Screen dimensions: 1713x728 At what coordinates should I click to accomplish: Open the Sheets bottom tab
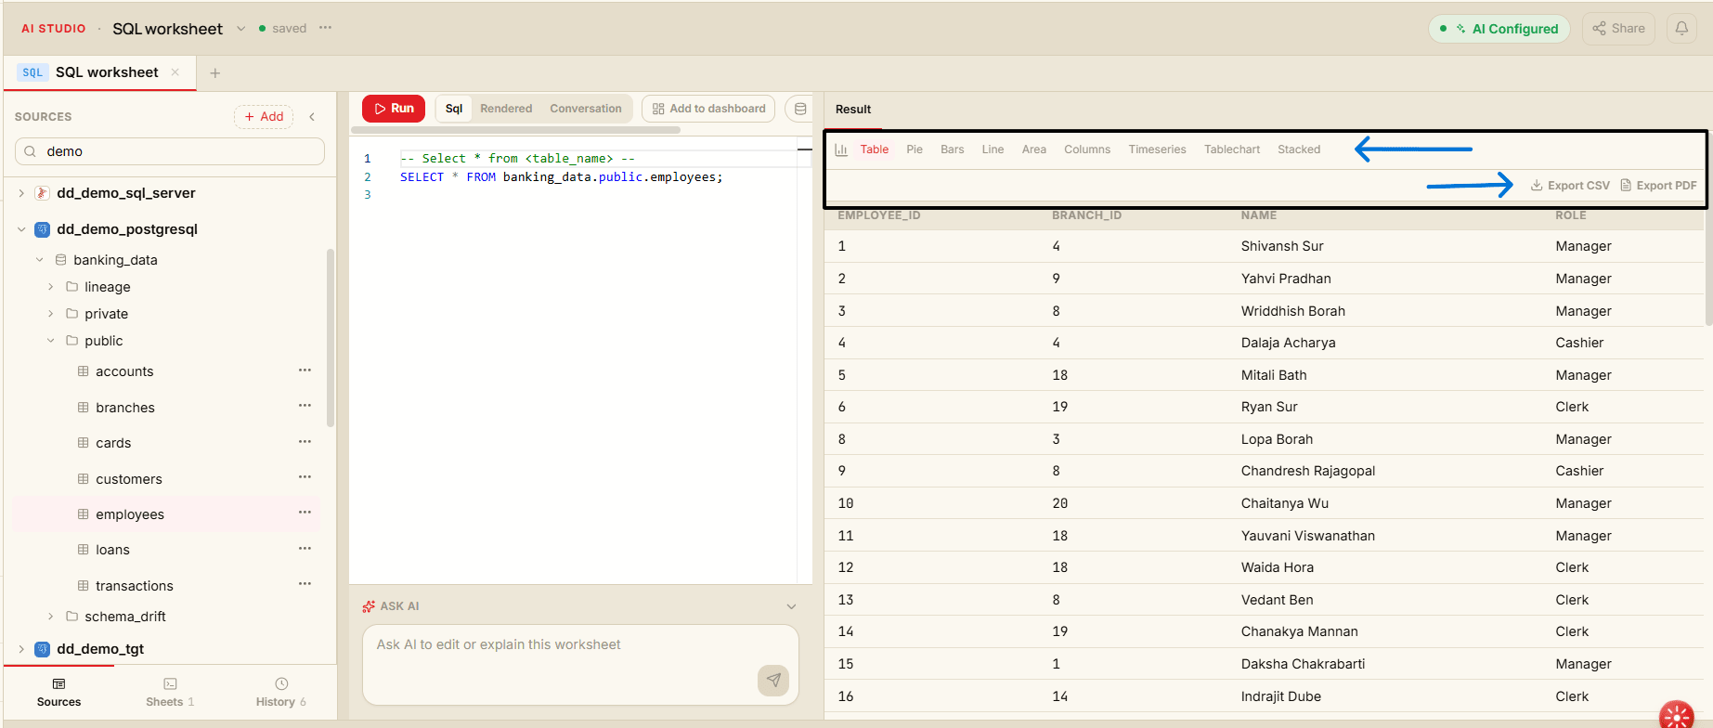pos(170,693)
